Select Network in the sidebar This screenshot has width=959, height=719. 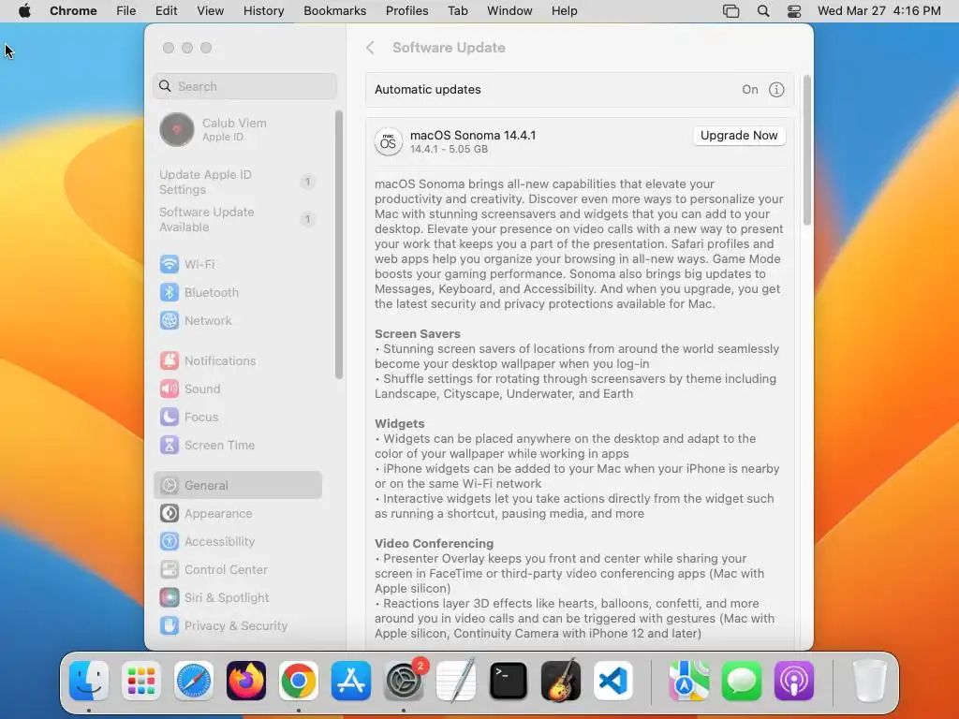click(237, 320)
